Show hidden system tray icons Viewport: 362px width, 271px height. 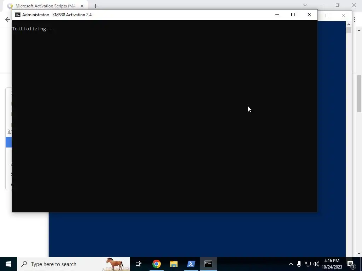[291, 264]
